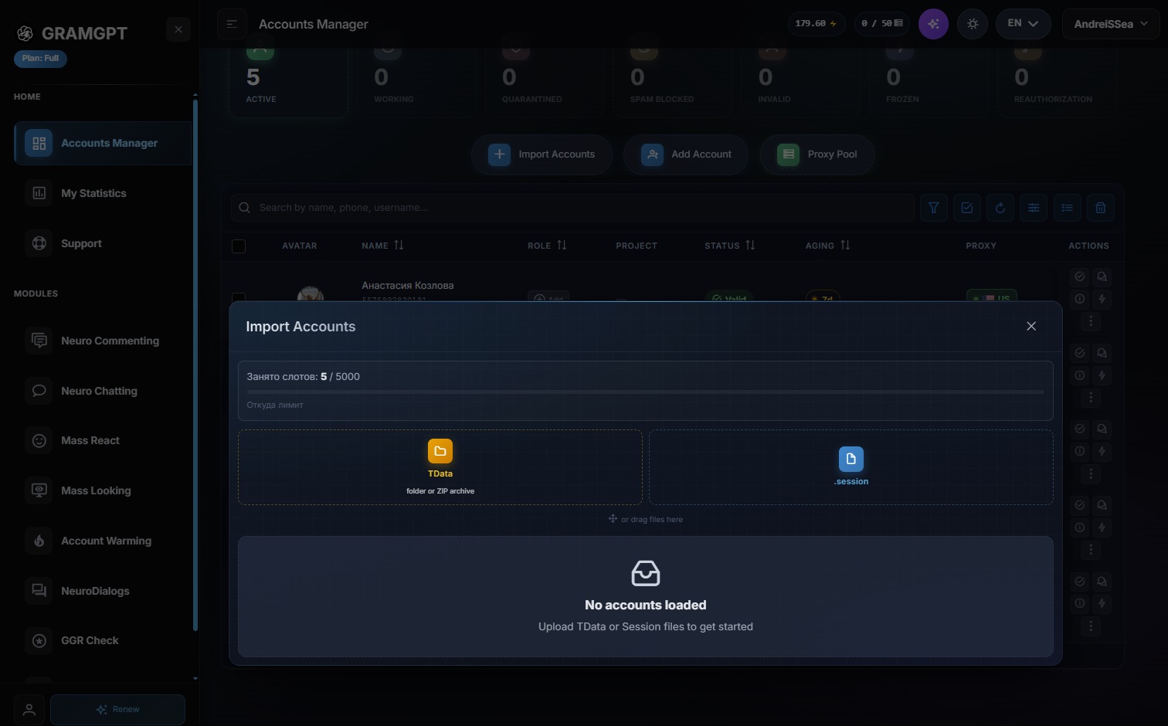Click the Neuro Chatting icon
This screenshot has width=1168, height=726.
click(39, 391)
